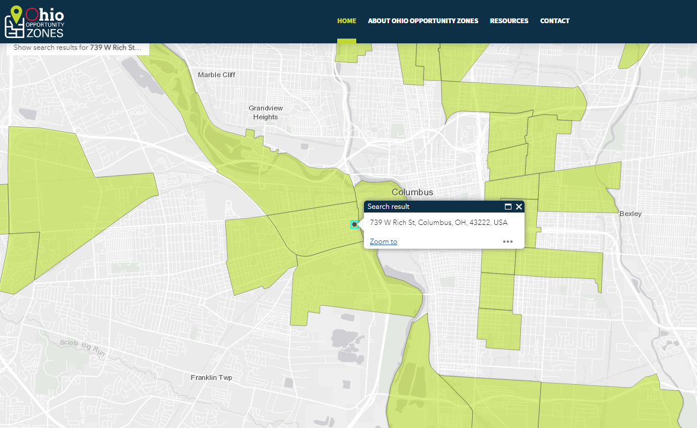
Task: Open the RESOURCES menu item
Action: click(x=509, y=21)
